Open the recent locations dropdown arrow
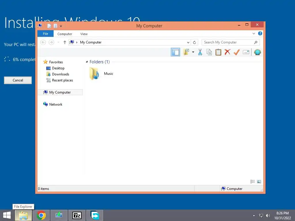Image resolution: width=295 pixels, height=221 pixels. click(x=58, y=42)
